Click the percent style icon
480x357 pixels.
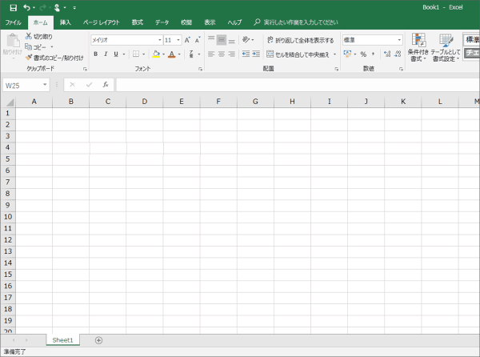pyautogui.click(x=362, y=54)
